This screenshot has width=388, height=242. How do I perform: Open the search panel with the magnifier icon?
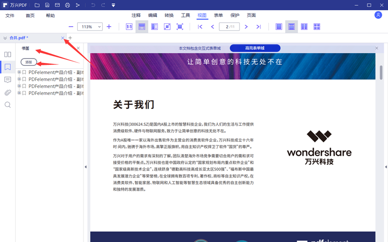(8, 105)
